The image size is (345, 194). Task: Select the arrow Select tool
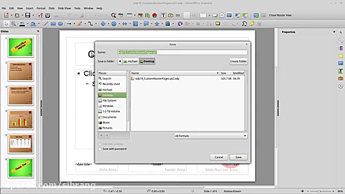coord(6,24)
